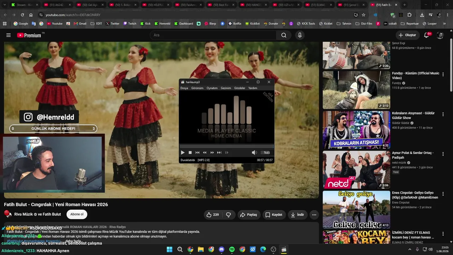Open the Riva Müzik channel link
The image size is (453, 255).
tap(23, 214)
